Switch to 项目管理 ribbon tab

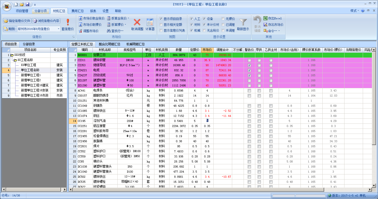[x=22, y=11]
